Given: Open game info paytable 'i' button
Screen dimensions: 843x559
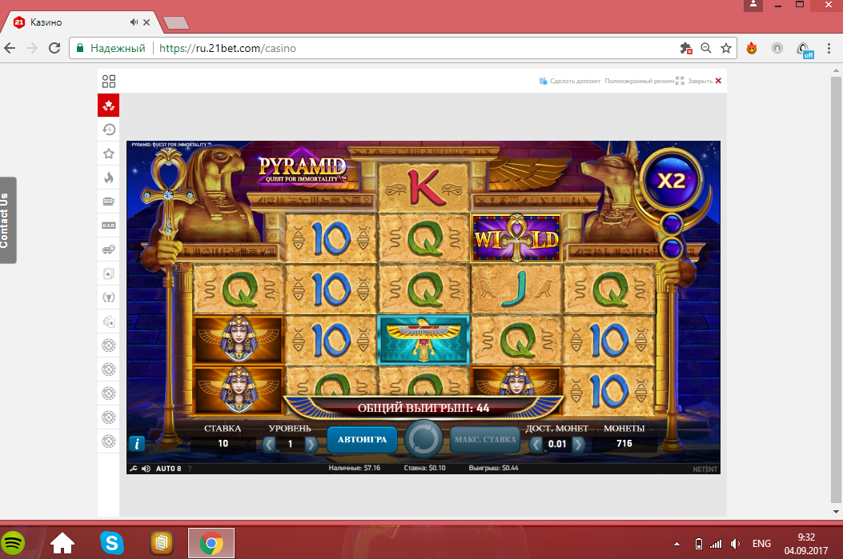Looking at the screenshot, I should click(137, 444).
